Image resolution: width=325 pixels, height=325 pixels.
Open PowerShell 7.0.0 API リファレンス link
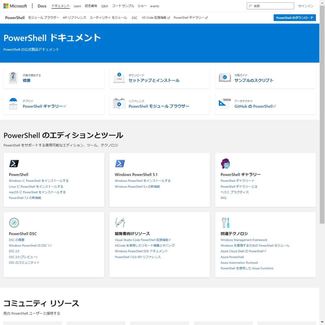(x=138, y=257)
